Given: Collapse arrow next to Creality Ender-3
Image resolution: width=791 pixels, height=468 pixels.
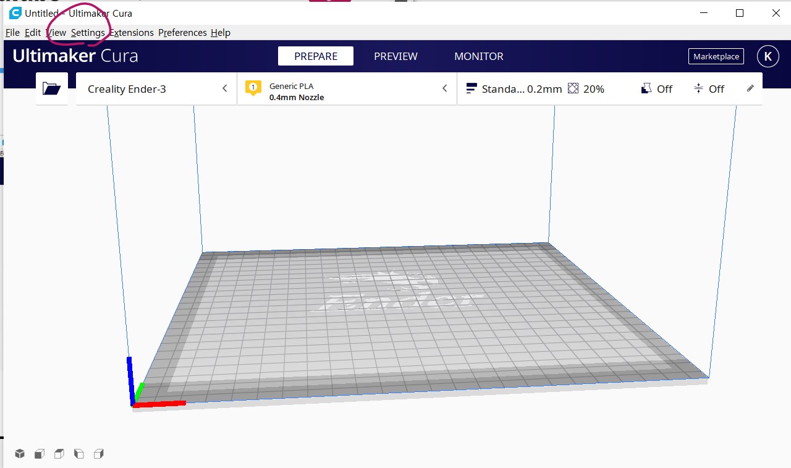Looking at the screenshot, I should pos(225,88).
